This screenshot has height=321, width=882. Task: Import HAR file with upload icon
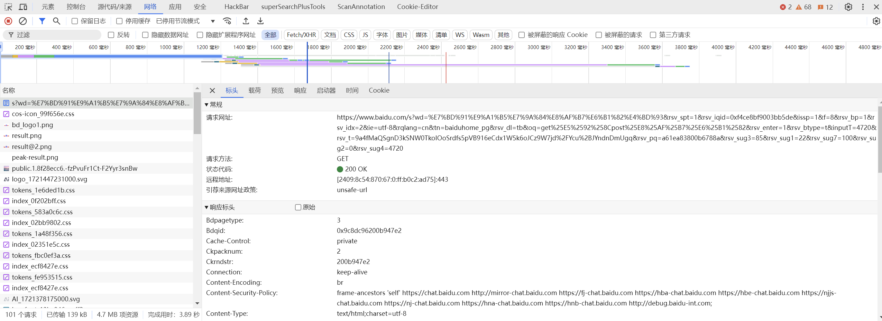point(246,21)
